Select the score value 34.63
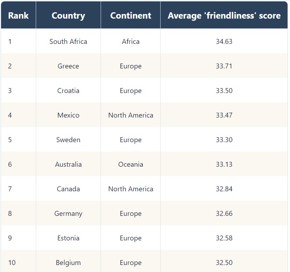This screenshot has width=290, height=272. pyautogui.click(x=224, y=41)
